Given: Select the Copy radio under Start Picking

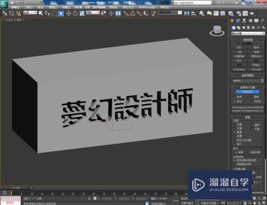Looking at the screenshot, I should coord(252,97).
